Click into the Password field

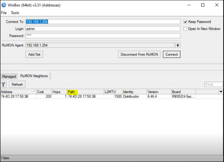click(103, 36)
